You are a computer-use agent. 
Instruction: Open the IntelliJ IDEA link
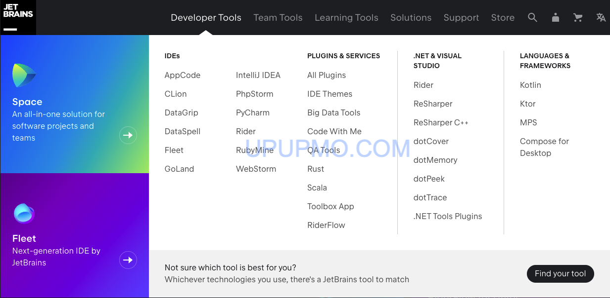click(x=258, y=75)
